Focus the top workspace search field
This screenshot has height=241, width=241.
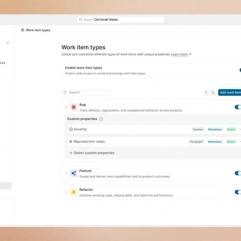coord(120,20)
